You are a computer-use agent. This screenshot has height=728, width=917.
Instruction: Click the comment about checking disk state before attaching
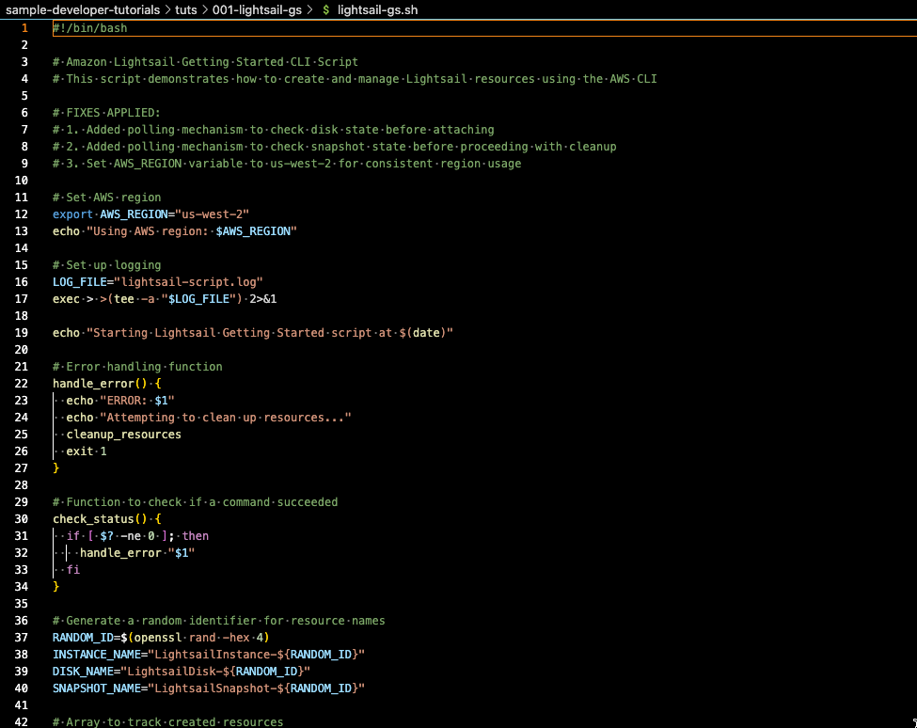tap(273, 130)
